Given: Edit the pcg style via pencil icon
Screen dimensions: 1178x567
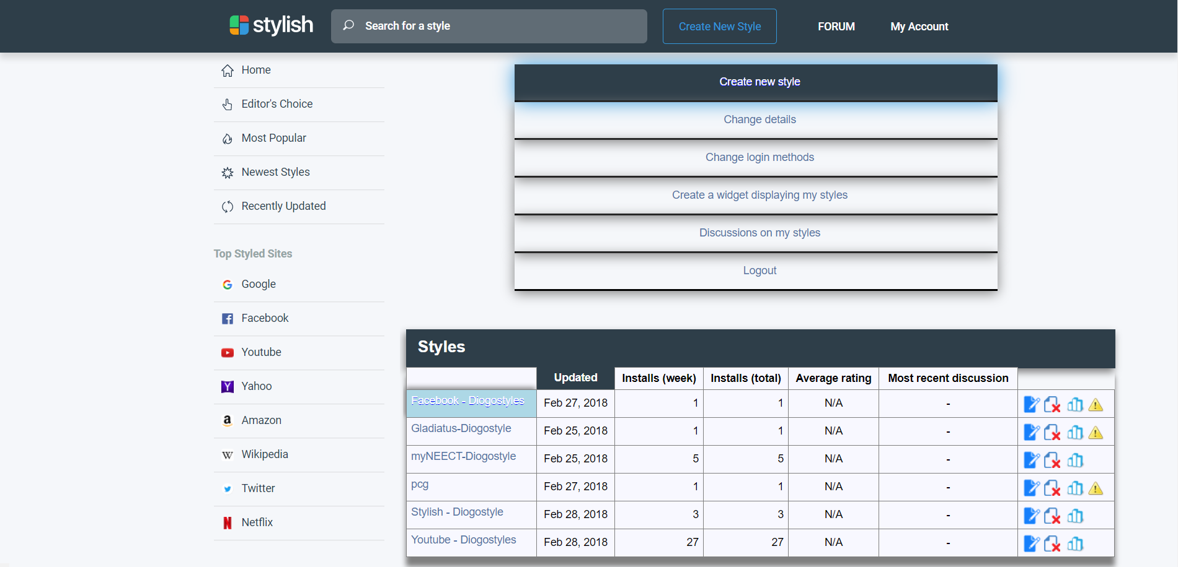Looking at the screenshot, I should tap(1032, 488).
